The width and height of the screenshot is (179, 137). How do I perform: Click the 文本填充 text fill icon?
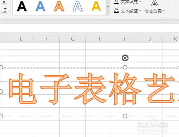(x=116, y=2)
